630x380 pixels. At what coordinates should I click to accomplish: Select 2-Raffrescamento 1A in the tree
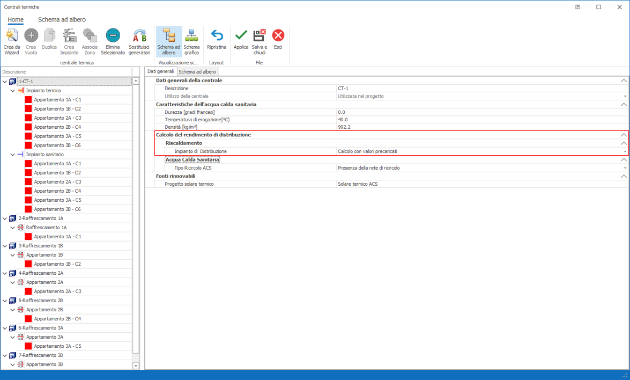coord(41,218)
